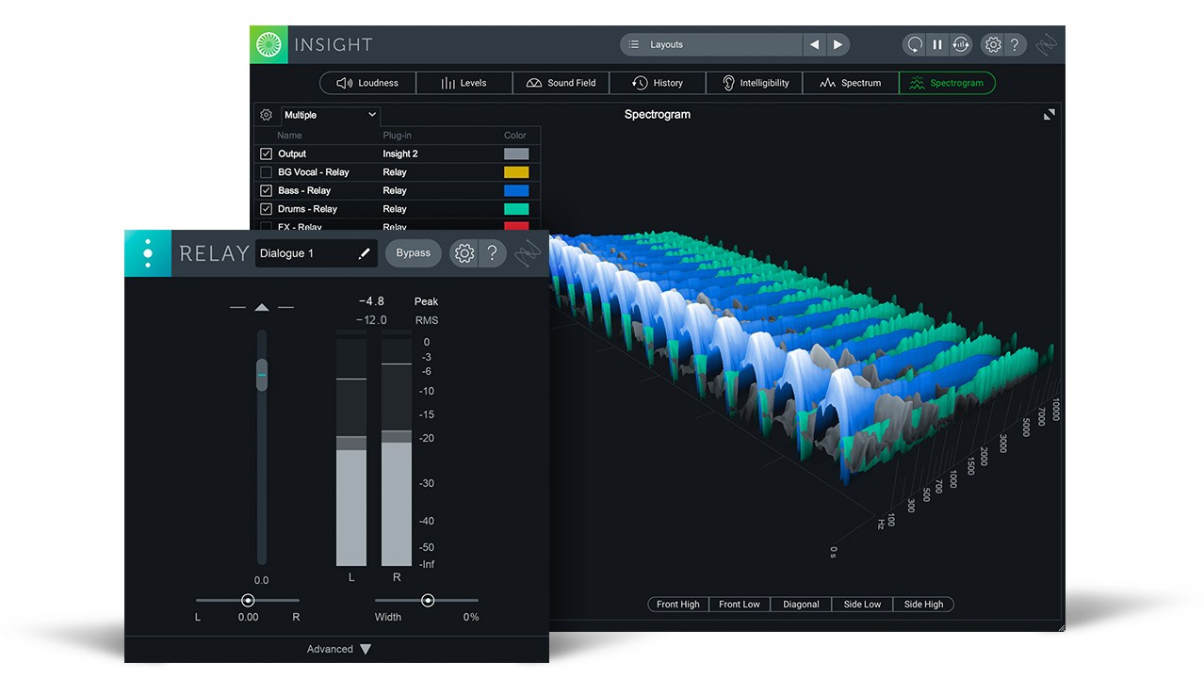Click the Insight help question mark
Image resolution: width=1204 pixels, height=695 pixels.
(1015, 44)
